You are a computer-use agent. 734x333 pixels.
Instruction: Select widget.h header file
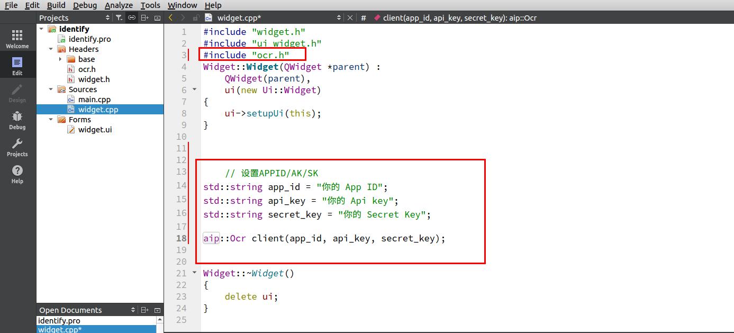94,79
